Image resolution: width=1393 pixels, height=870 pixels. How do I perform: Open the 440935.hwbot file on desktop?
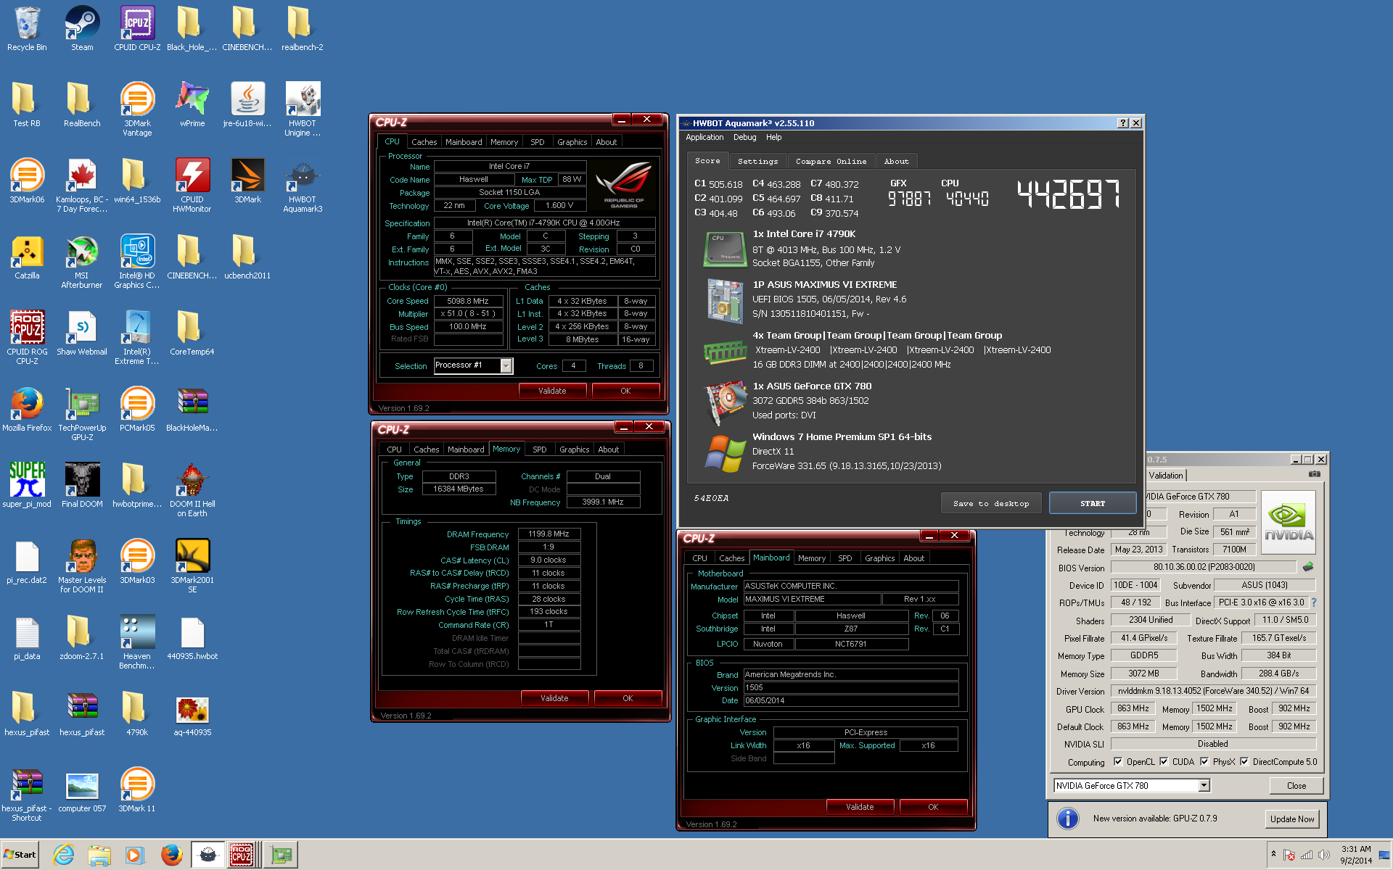(x=192, y=638)
